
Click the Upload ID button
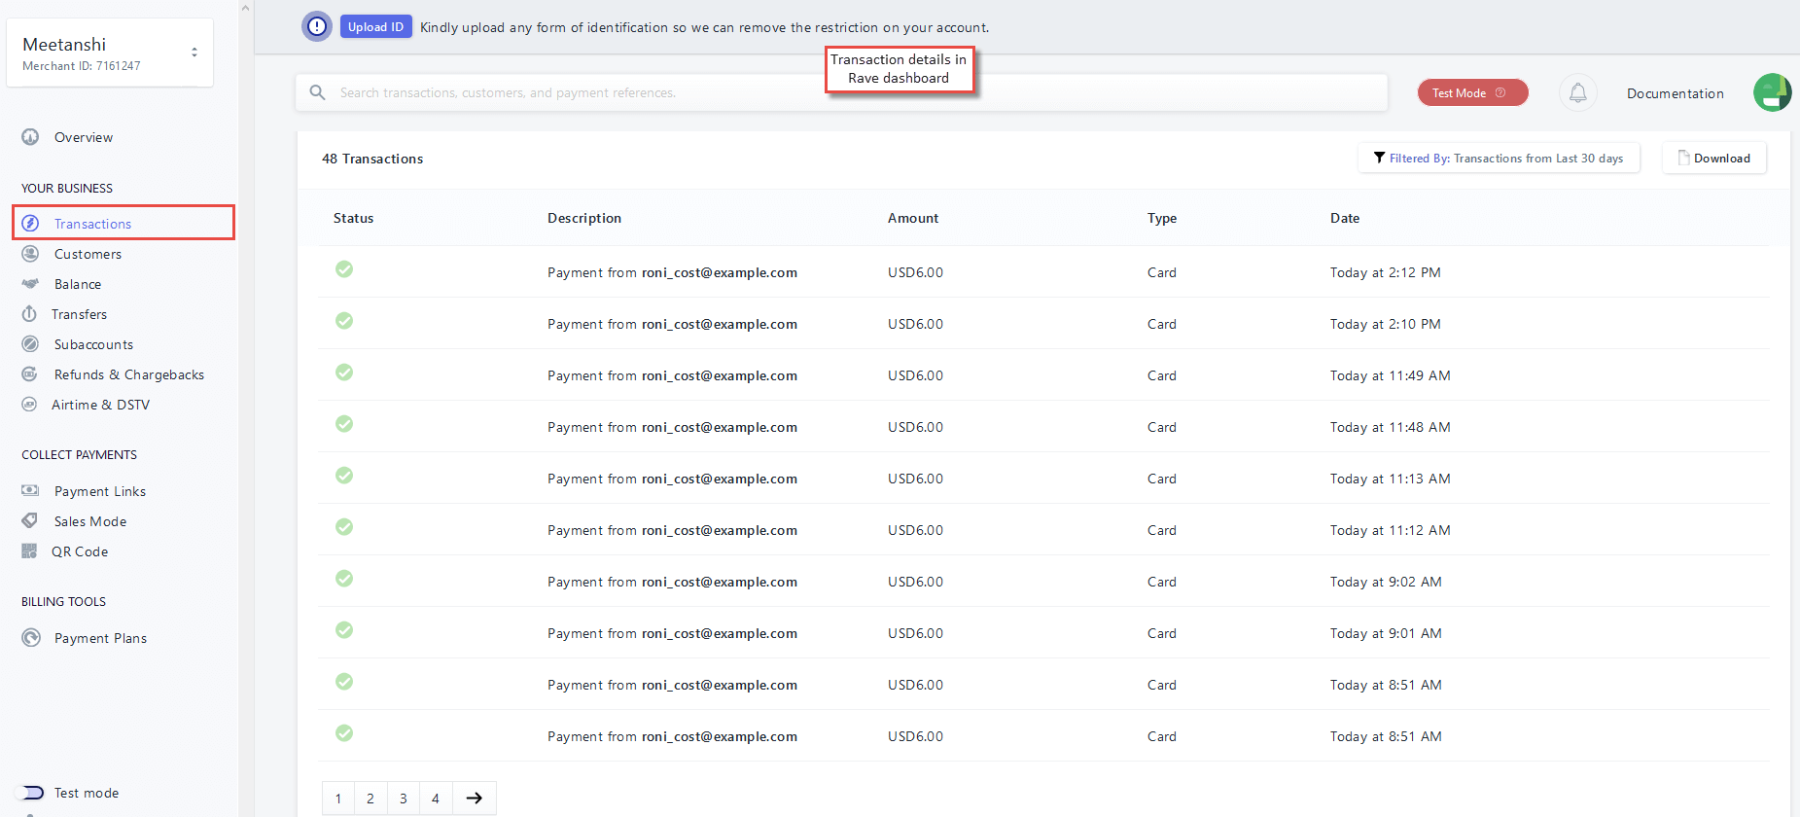click(375, 27)
